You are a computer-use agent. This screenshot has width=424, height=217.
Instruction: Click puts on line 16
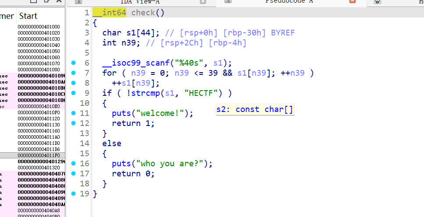coord(121,164)
